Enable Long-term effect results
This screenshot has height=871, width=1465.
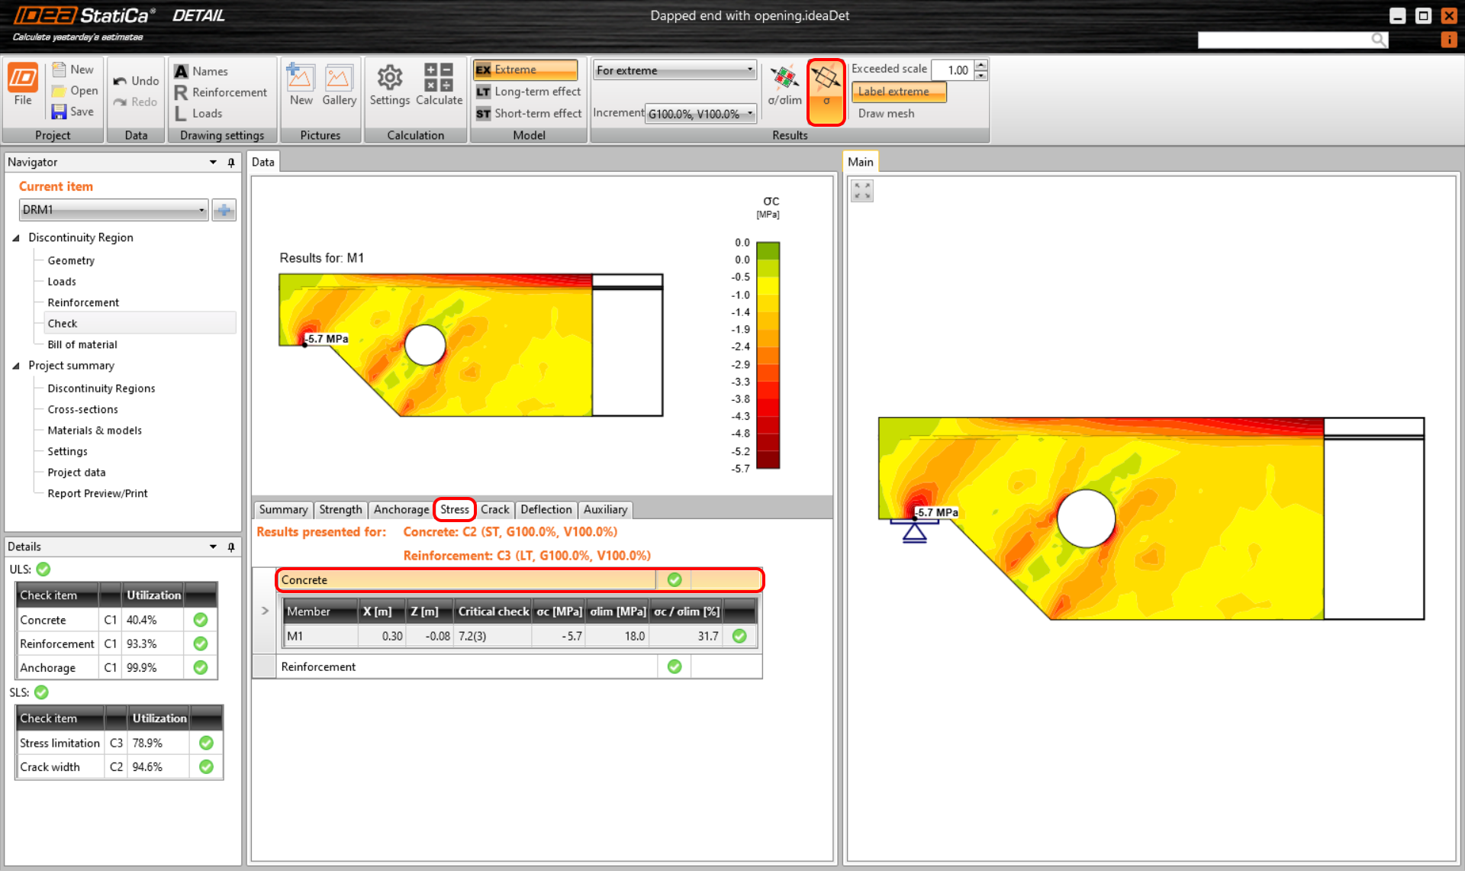pos(528,92)
